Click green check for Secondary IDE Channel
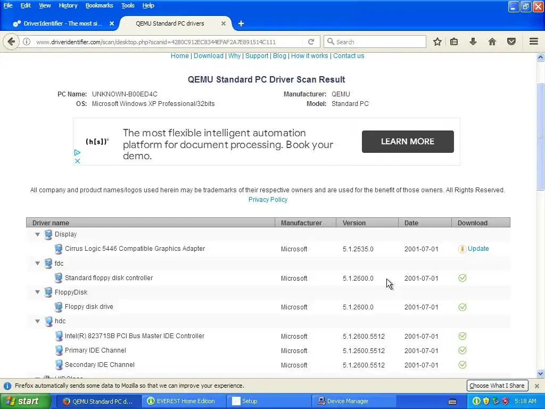545x409 pixels. [463, 365]
